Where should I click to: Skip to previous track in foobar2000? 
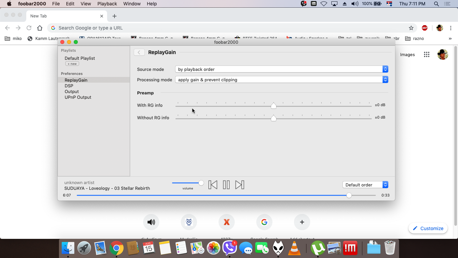(x=213, y=185)
